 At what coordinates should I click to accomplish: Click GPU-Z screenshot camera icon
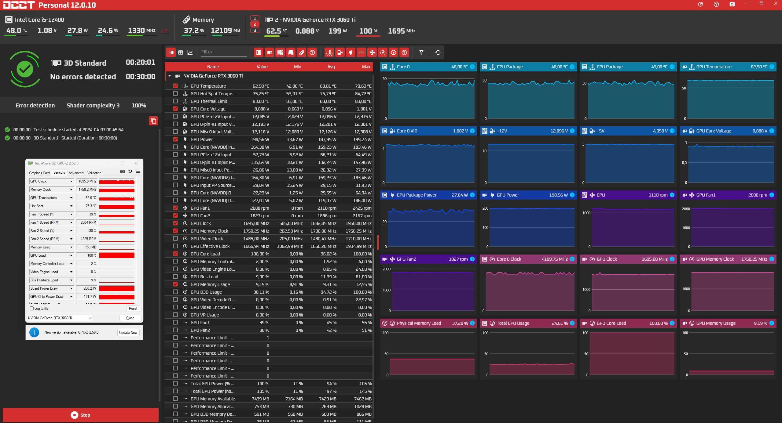(122, 171)
